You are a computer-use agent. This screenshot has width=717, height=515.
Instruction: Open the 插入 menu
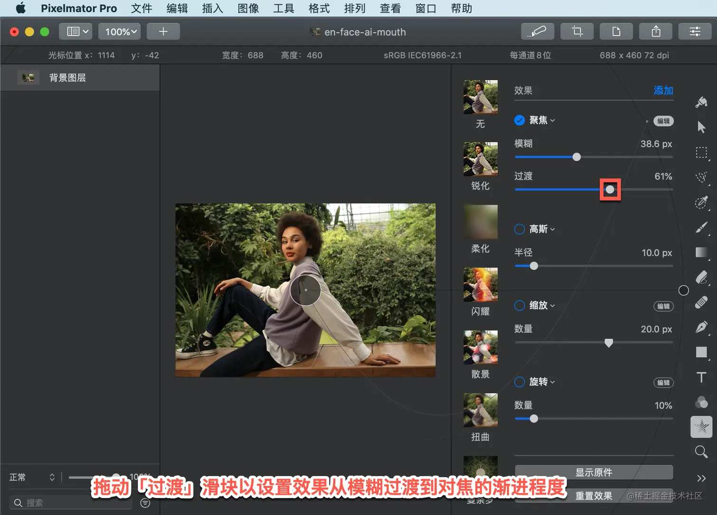pyautogui.click(x=212, y=8)
